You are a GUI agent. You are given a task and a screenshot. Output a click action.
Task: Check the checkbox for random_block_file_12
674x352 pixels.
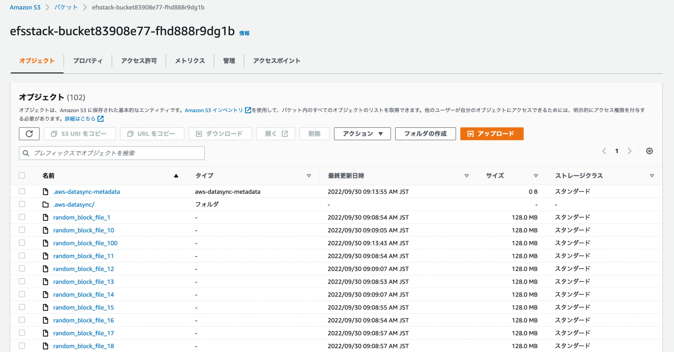pos(22,268)
